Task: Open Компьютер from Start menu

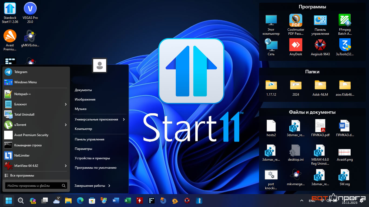Action: [x=83, y=129]
